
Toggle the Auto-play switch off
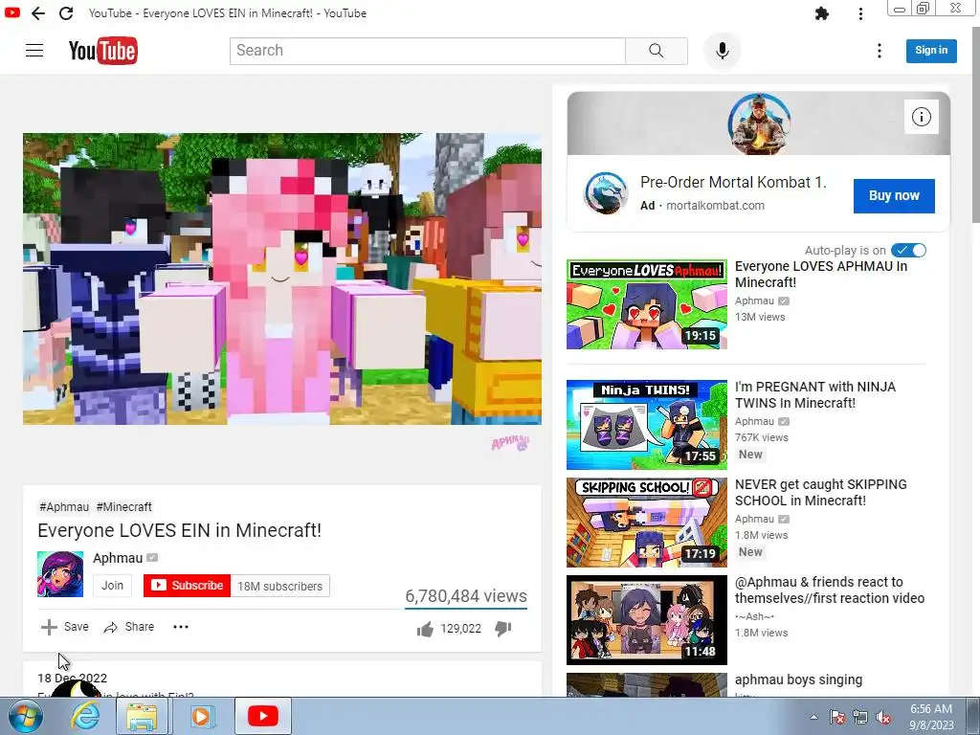tap(909, 250)
